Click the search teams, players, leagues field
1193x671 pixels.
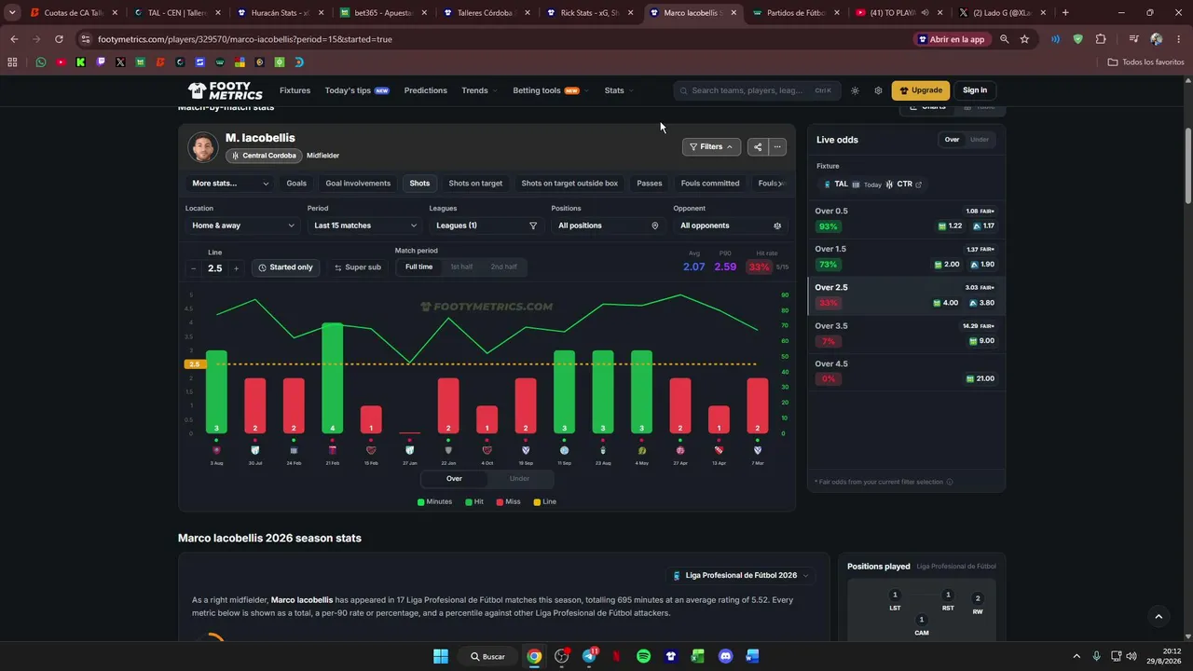click(x=755, y=90)
